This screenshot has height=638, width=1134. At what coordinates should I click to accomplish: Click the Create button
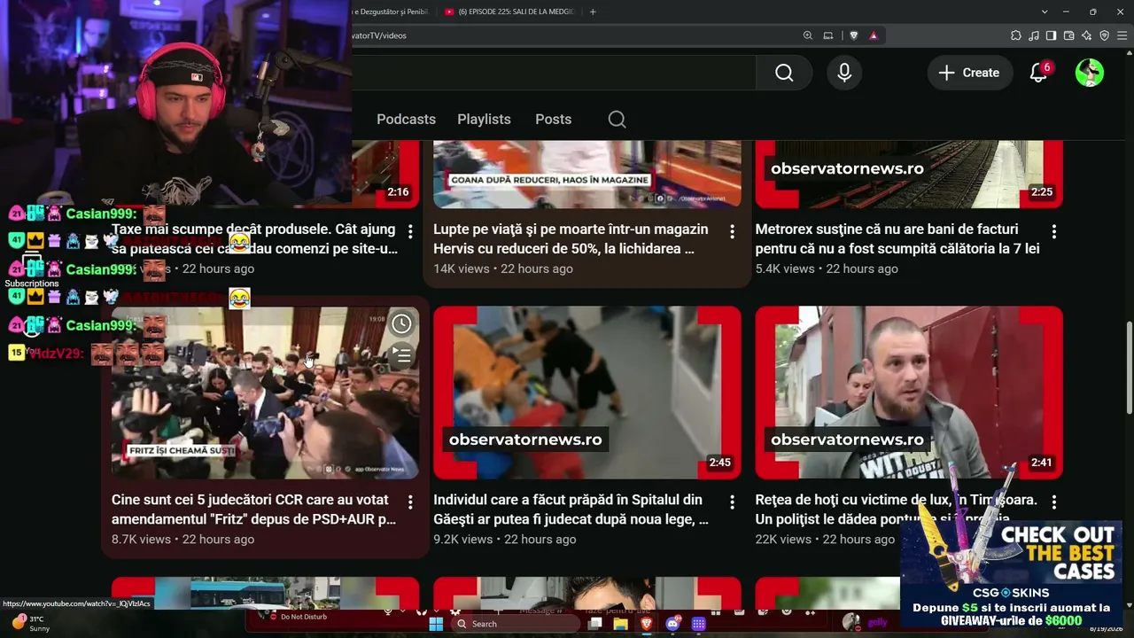click(x=968, y=73)
